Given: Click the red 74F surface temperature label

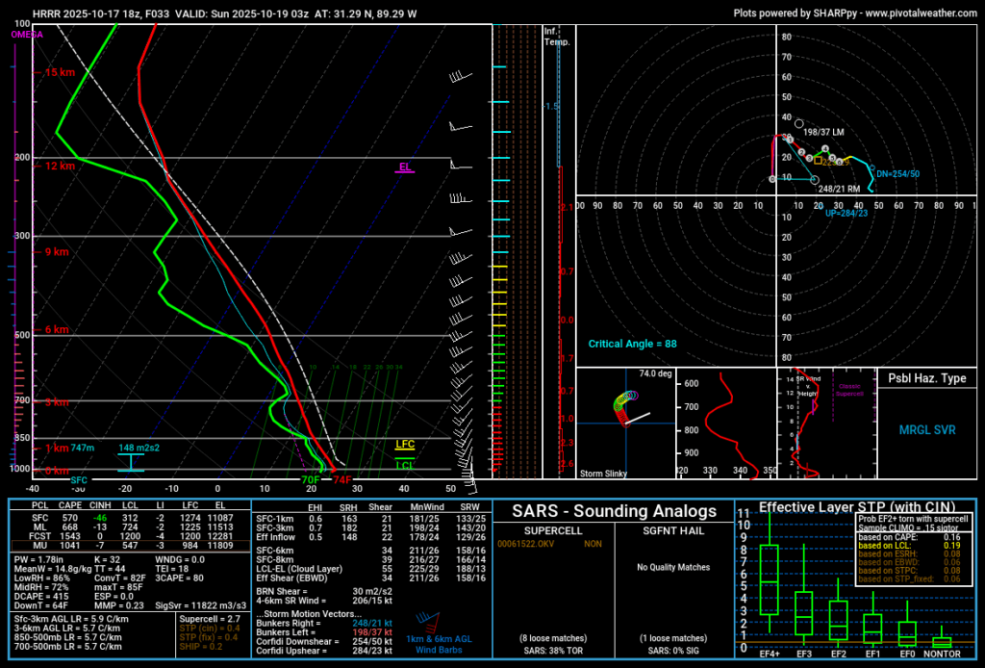Looking at the screenshot, I should pos(341,479).
